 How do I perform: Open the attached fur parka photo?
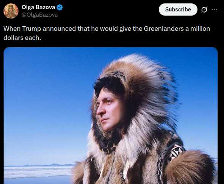coord(111,116)
